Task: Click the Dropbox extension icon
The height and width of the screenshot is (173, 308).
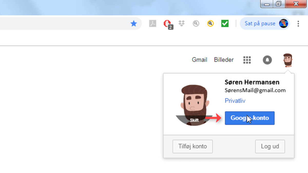Action: pos(182,24)
